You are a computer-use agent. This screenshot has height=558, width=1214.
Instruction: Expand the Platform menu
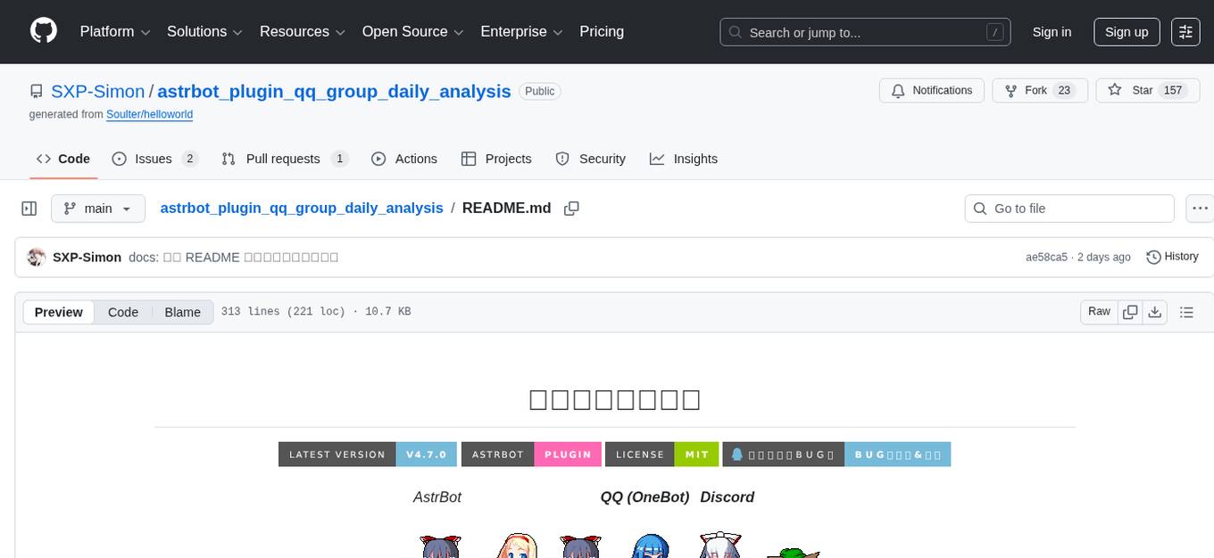(x=113, y=32)
